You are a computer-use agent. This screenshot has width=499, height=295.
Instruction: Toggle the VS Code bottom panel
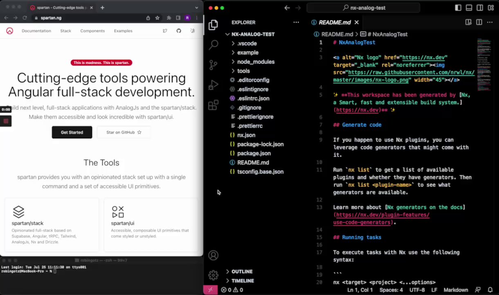tap(469, 7)
